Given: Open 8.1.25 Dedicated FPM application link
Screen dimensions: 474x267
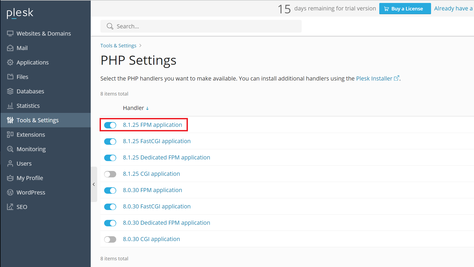Looking at the screenshot, I should coord(166,158).
